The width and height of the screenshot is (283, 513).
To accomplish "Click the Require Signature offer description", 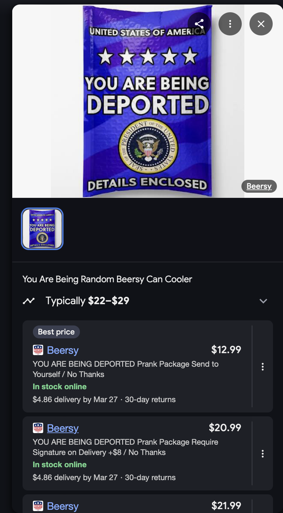I will click(x=125, y=447).
